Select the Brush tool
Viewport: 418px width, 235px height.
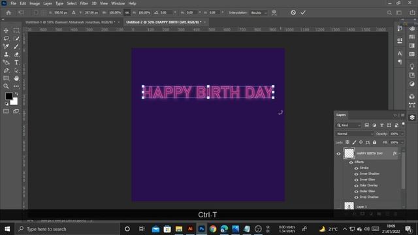pos(16,46)
